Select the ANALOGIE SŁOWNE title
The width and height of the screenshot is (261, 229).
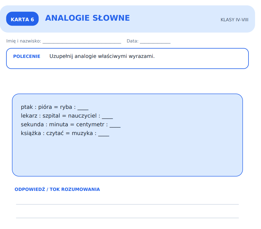pos(87,18)
